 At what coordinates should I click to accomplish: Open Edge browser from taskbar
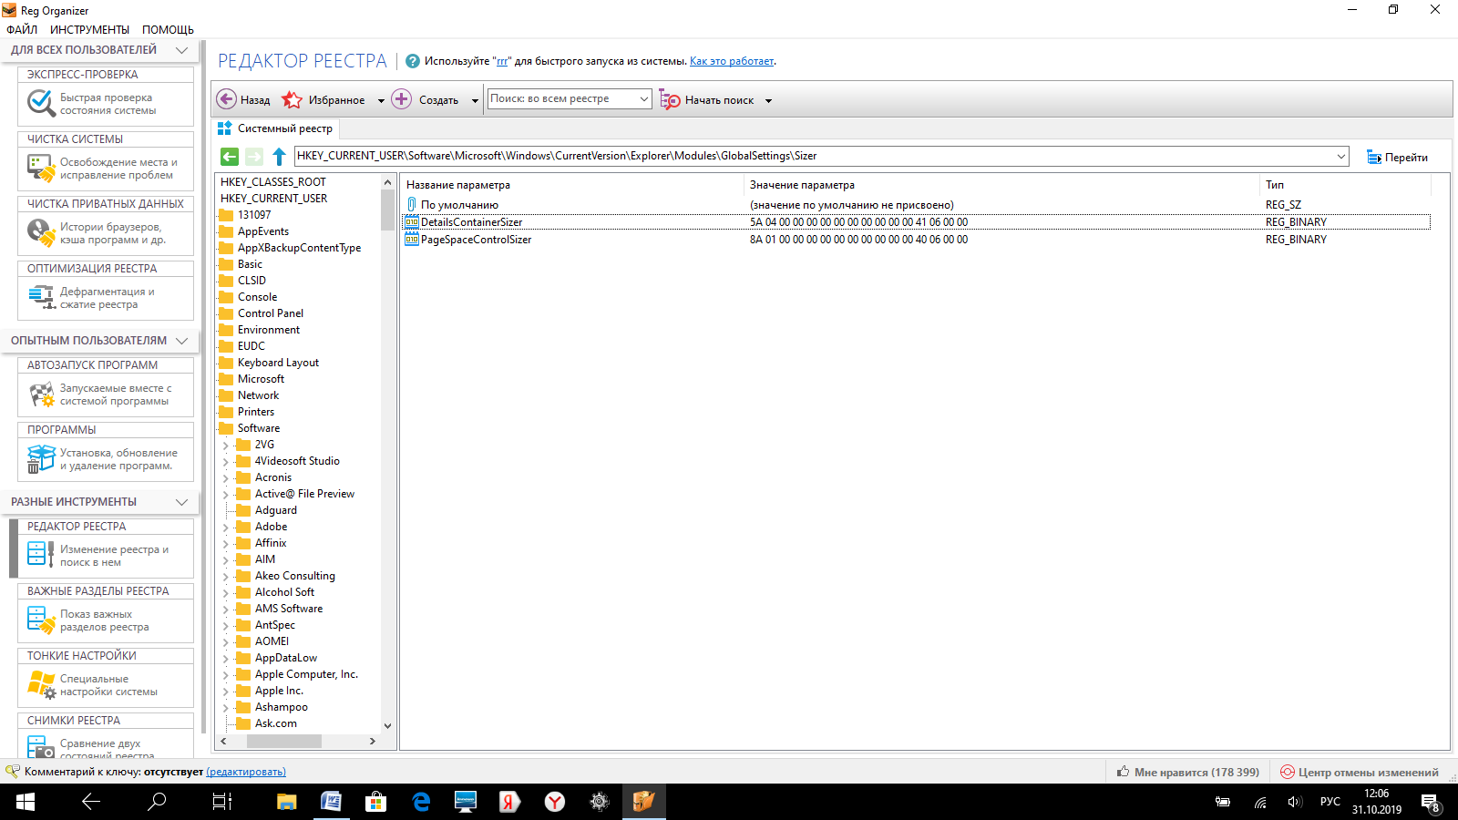point(420,802)
